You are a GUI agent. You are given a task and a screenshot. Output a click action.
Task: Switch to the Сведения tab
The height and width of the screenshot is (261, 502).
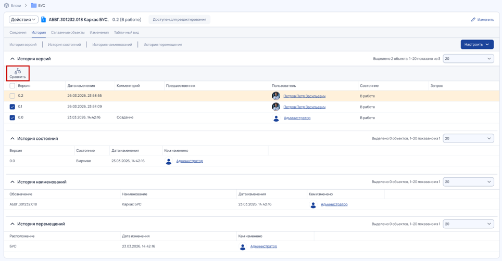click(18, 33)
